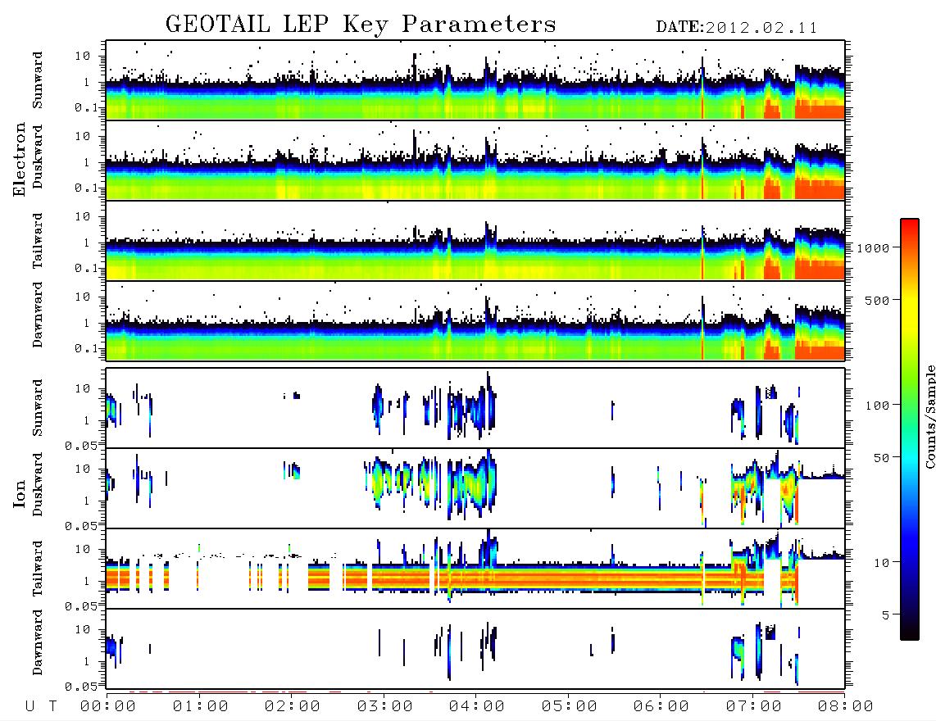Screen dimensions: 936x721
Task: Click the "1000" color bar tick value
Action: tap(873, 247)
